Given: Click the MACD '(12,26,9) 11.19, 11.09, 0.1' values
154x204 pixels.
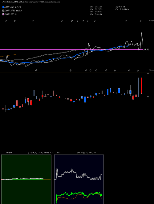Looking at the screenshot, I should 40,153.
